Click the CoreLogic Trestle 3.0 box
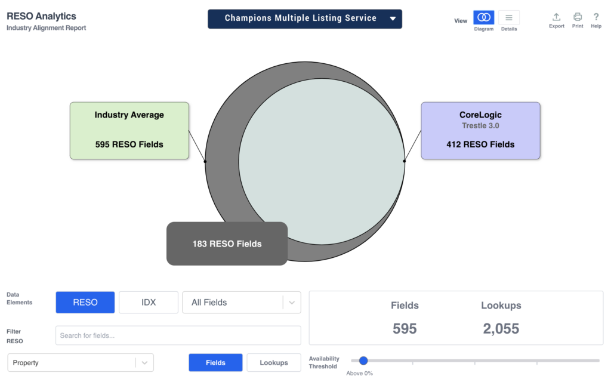611x382 pixels. (x=480, y=130)
